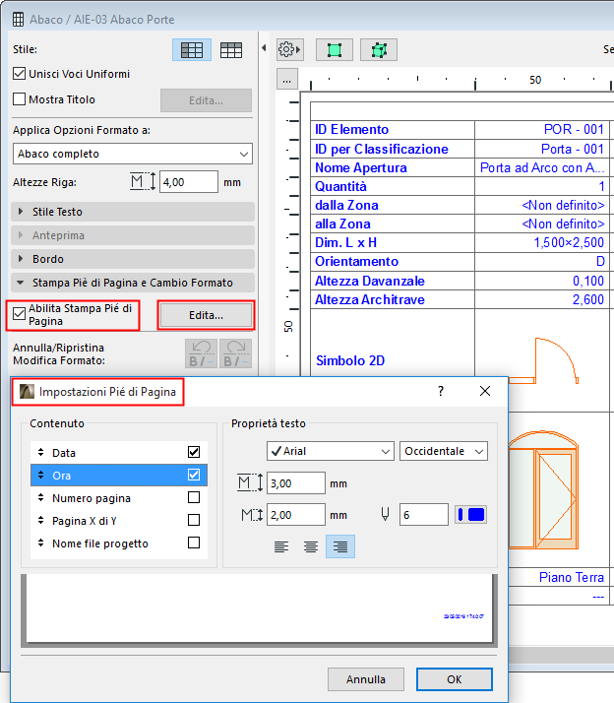Click the Piano Terra cell
This screenshot has width=614, height=703.
tap(559, 577)
